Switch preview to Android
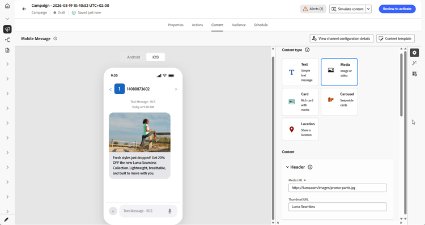This screenshot has width=425, height=225. coord(133,57)
